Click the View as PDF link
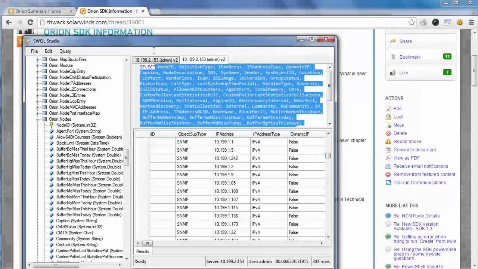 [x=406, y=158]
